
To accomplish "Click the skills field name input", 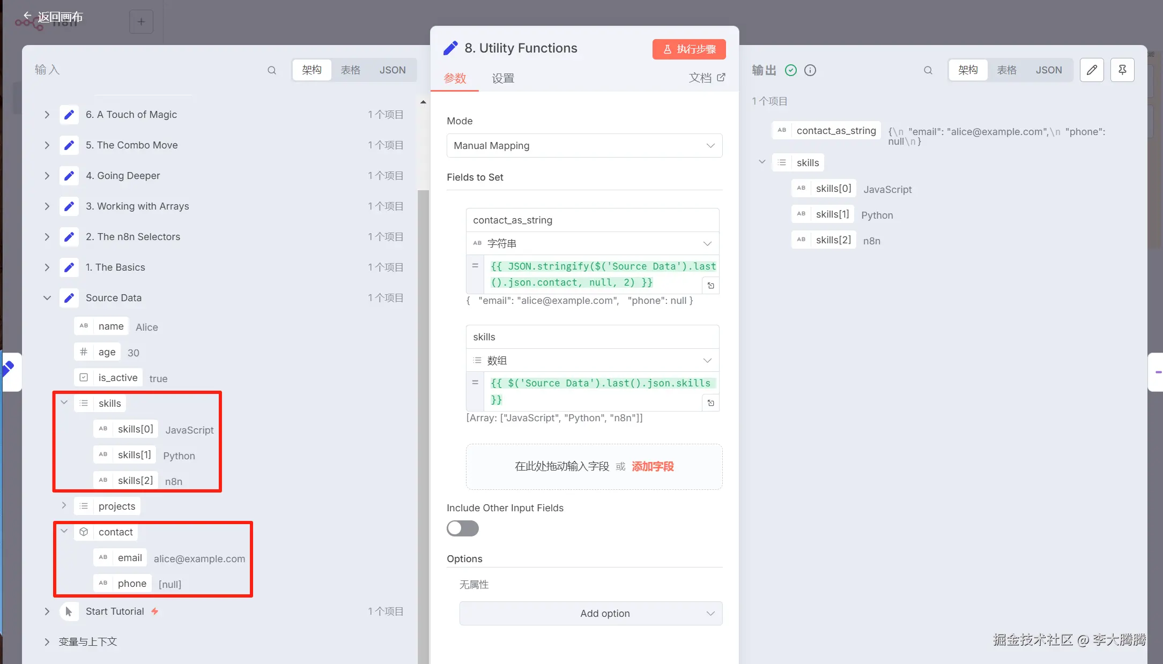I will click(592, 337).
